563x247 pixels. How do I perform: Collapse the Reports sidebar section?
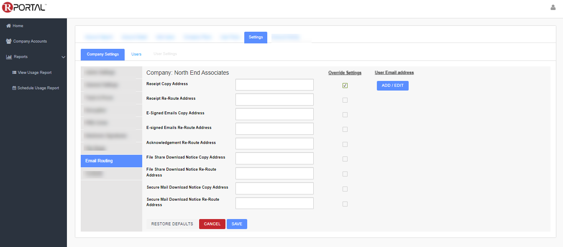63,57
